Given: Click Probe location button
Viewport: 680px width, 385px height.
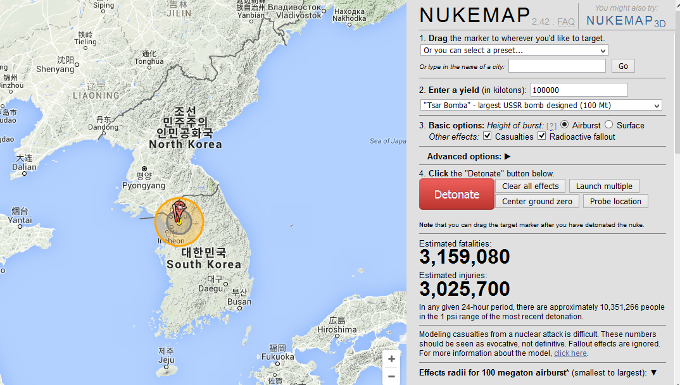Looking at the screenshot, I should point(615,202).
